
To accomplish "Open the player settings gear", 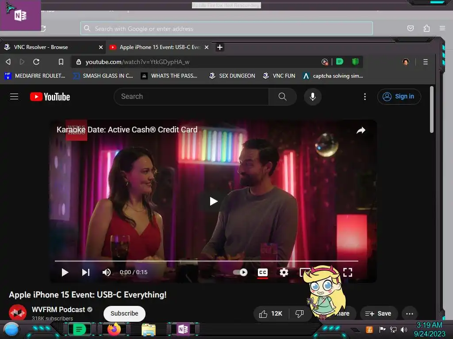I will click(x=284, y=272).
